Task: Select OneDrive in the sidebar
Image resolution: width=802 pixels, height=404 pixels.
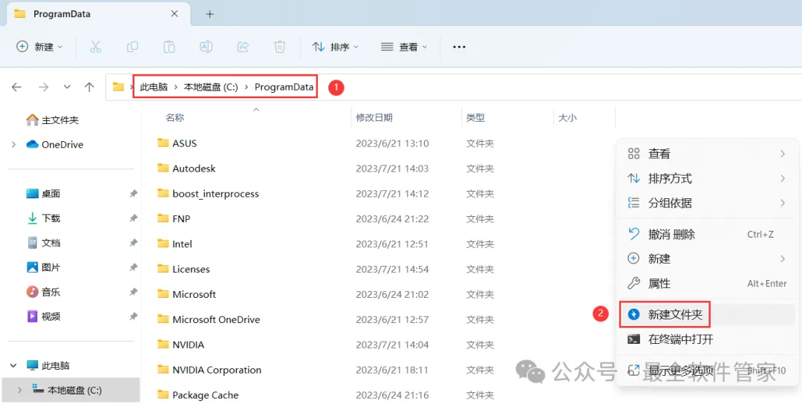Action: click(55, 145)
